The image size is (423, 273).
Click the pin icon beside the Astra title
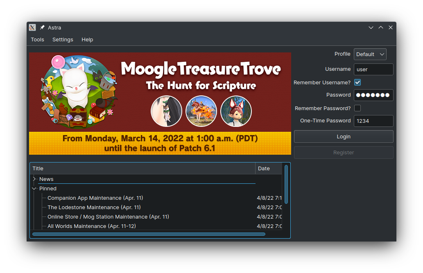click(42, 27)
